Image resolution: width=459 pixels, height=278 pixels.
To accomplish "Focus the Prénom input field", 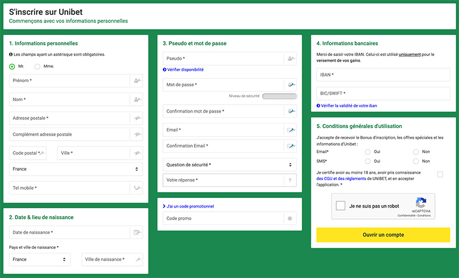I will (x=76, y=81).
